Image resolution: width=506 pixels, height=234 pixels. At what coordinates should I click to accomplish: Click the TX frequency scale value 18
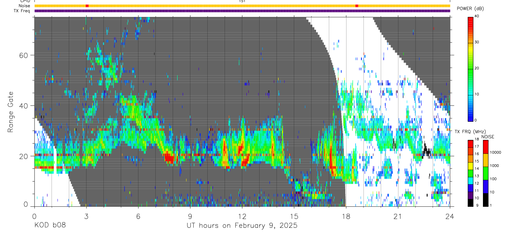tap(477, 140)
